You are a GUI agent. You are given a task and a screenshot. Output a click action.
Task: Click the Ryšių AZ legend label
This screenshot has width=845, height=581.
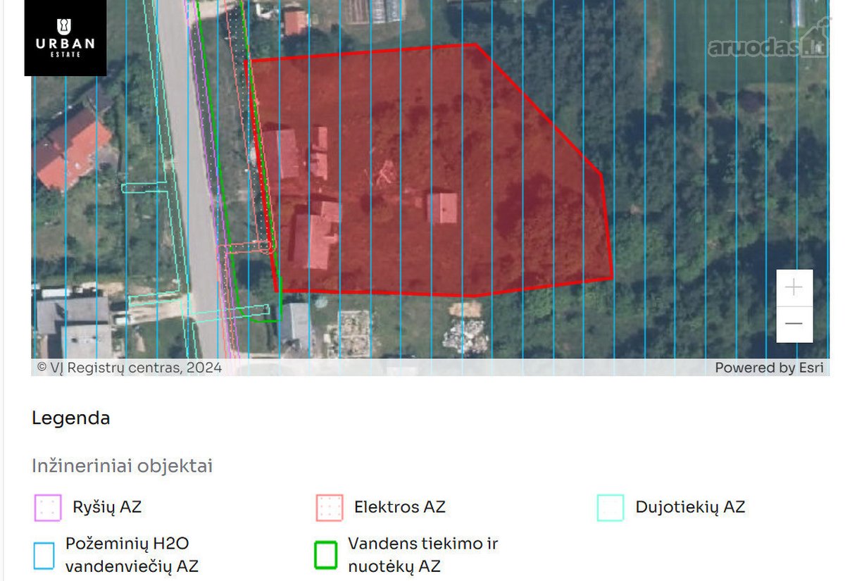[x=107, y=507]
